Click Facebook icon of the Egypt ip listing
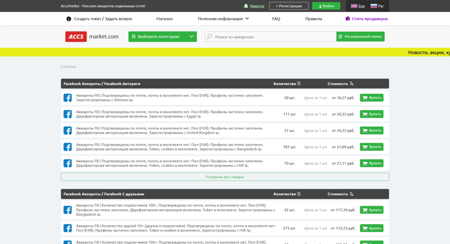 [x=68, y=114]
